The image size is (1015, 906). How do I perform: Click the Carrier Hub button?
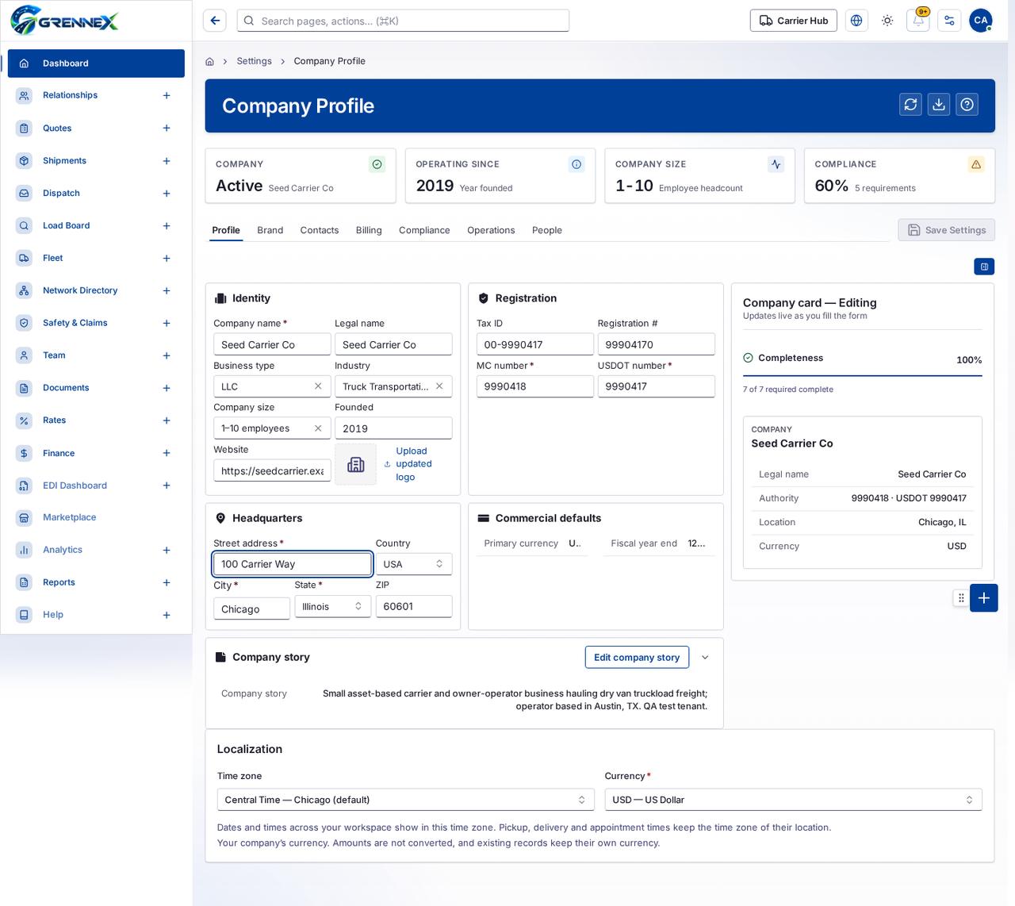point(794,21)
